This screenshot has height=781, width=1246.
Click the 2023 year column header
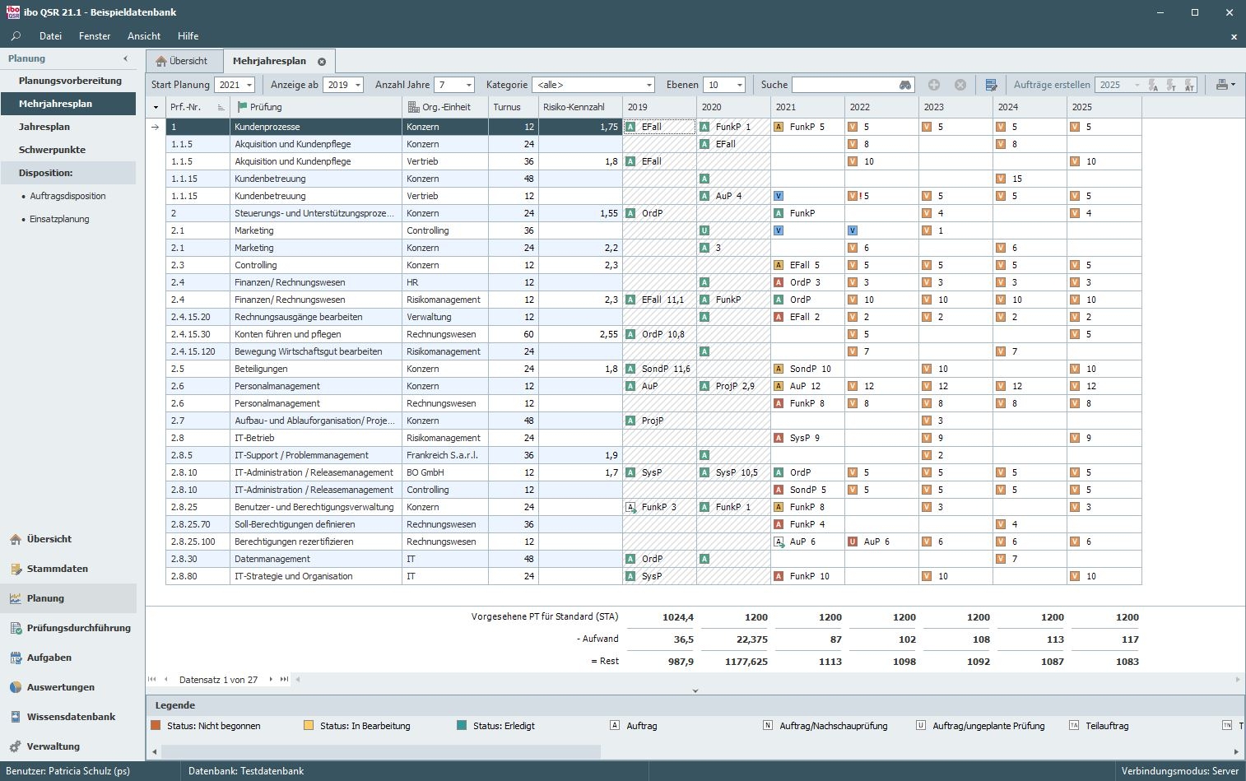pyautogui.click(x=955, y=107)
